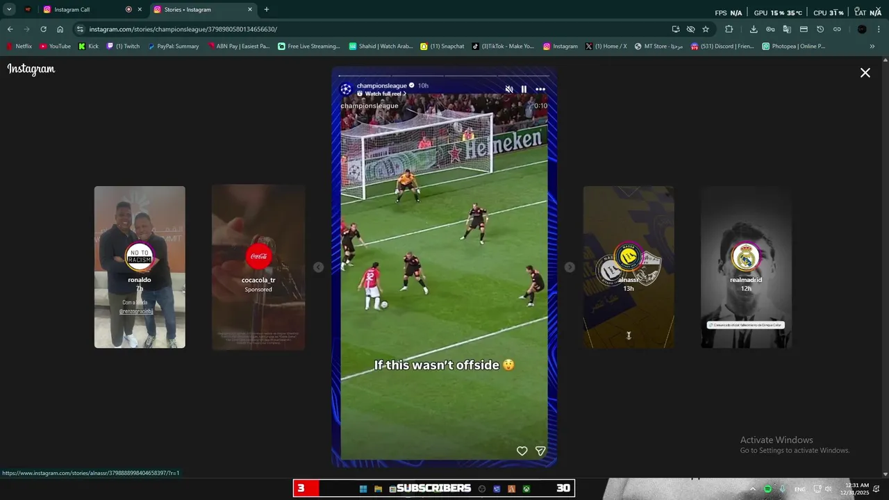
Task: Show hidden system tray icons
Action: (x=752, y=489)
